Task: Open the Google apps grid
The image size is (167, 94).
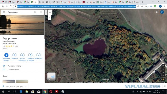Action: 157,12
